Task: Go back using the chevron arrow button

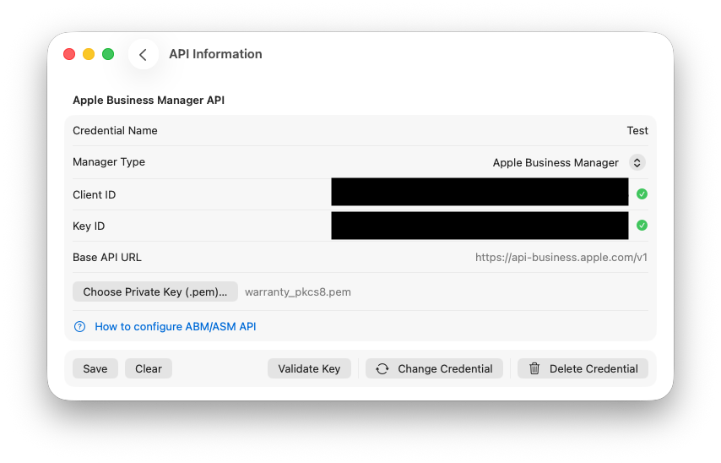Action: 143,54
